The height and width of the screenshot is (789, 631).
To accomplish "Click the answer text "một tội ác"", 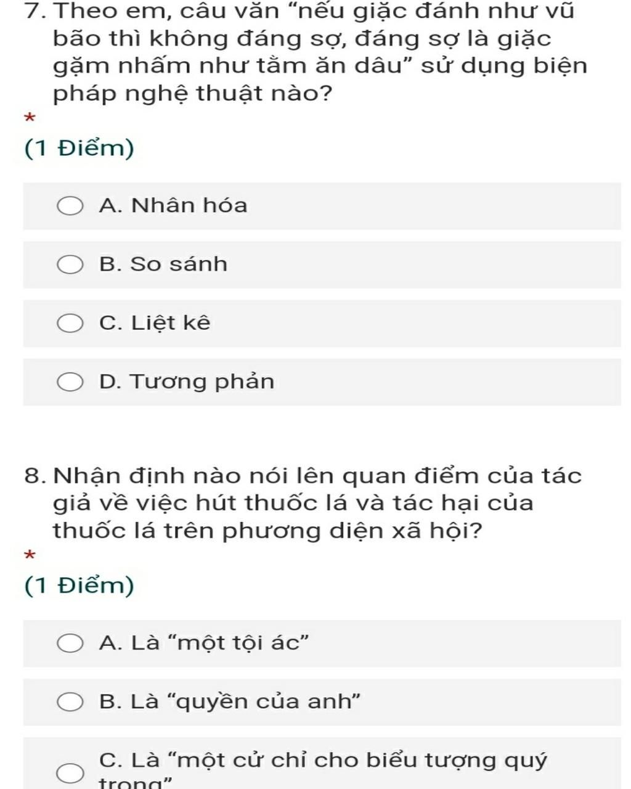I will coord(242,643).
